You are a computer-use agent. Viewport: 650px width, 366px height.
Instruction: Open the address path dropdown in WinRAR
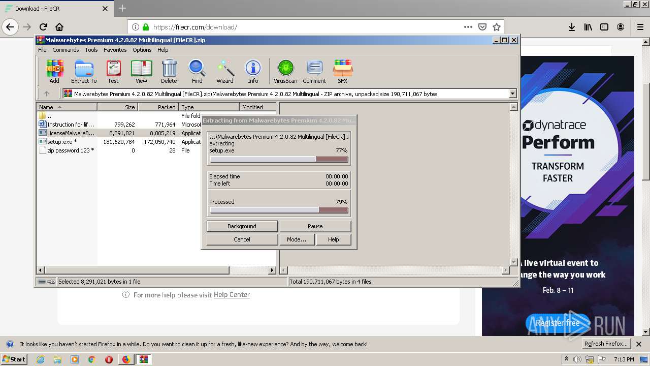(512, 94)
